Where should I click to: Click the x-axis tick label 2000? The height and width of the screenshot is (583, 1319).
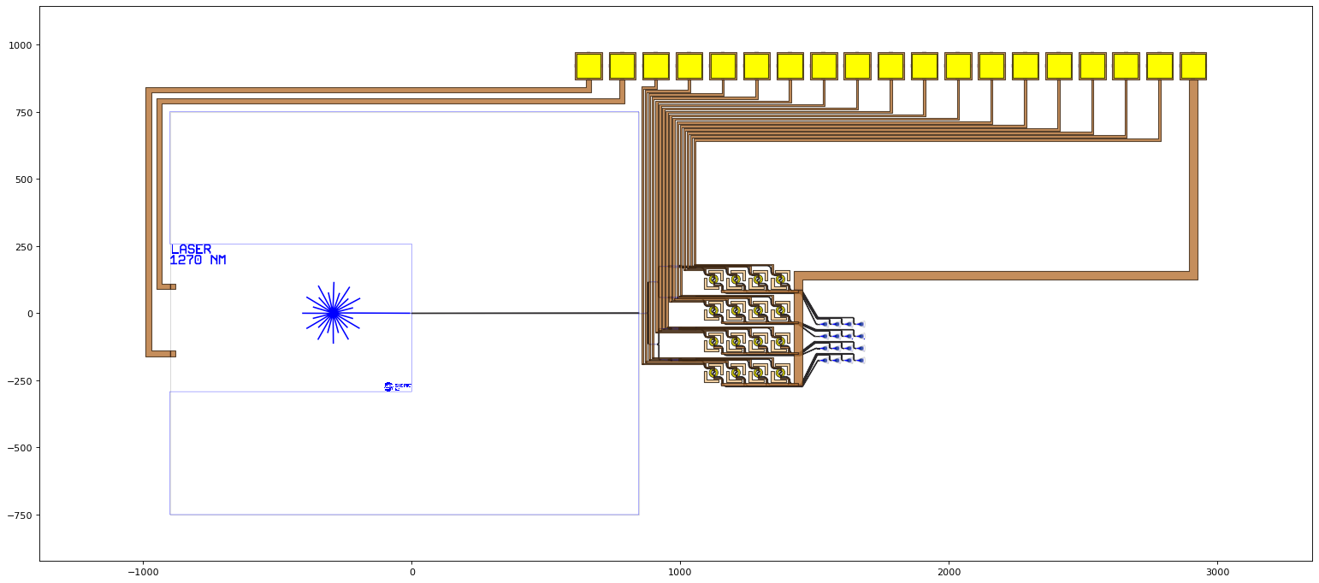949,572
